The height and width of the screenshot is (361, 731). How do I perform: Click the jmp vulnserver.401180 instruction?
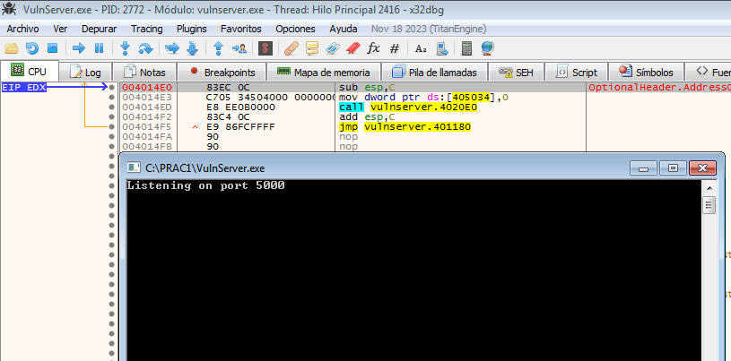[x=405, y=126]
